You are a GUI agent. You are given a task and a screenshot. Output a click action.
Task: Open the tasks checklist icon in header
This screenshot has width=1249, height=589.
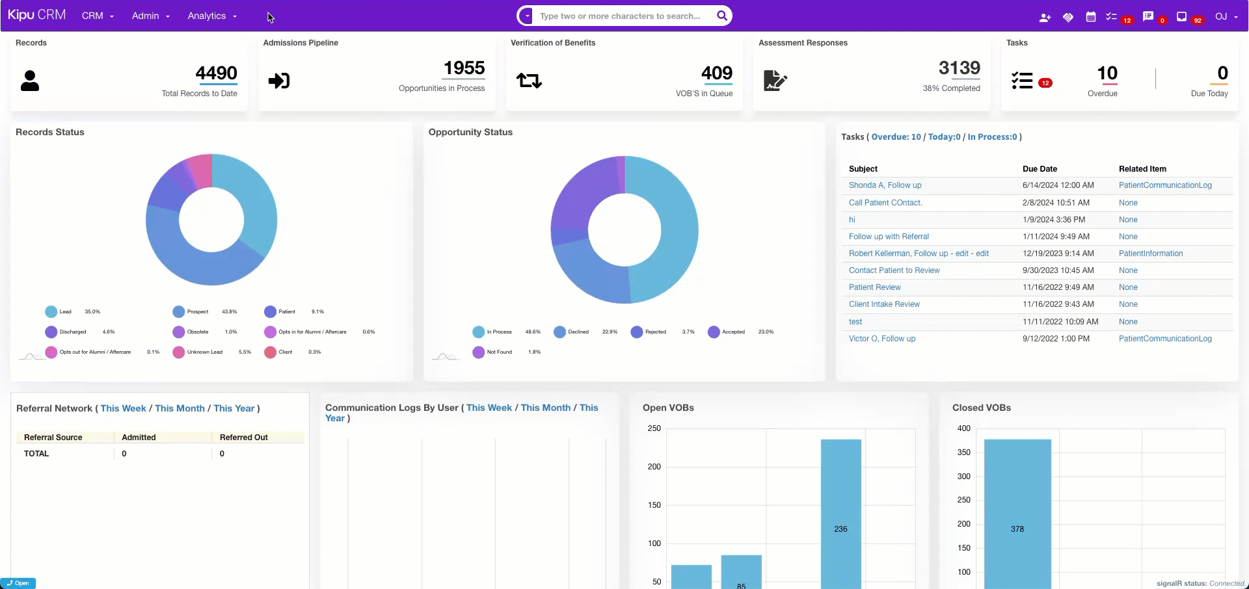(x=1111, y=17)
